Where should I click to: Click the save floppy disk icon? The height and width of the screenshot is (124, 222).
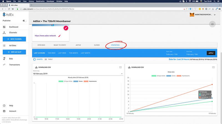pyautogui.click(x=212, y=24)
